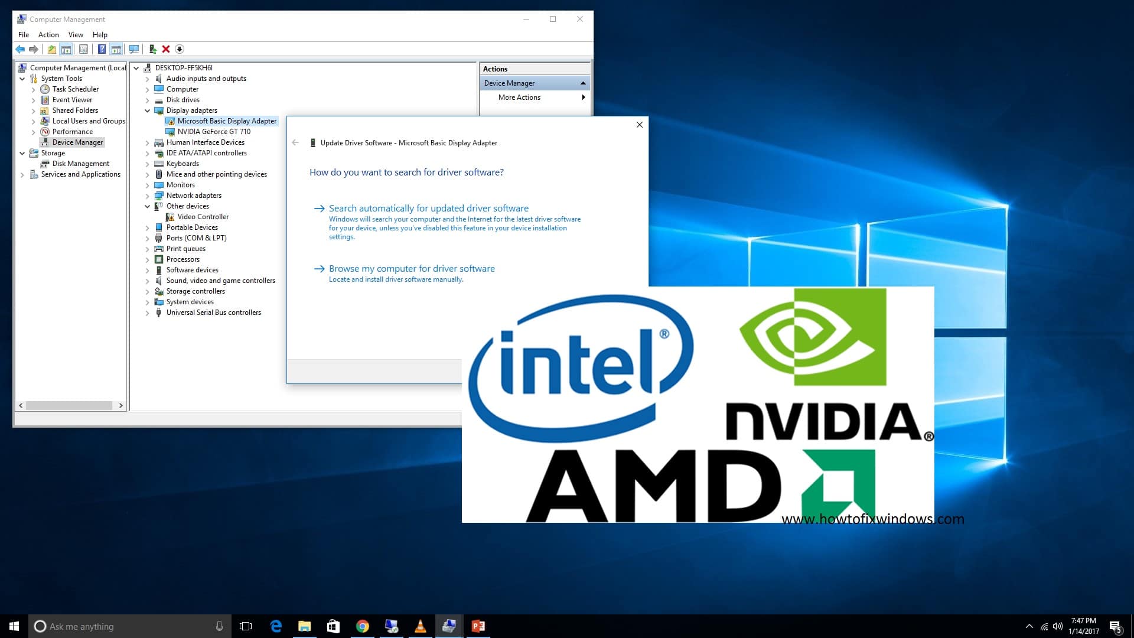Toggle the Show/Hide Console Tree toolbar button
Viewport: 1134px width, 638px height.
pos(66,49)
